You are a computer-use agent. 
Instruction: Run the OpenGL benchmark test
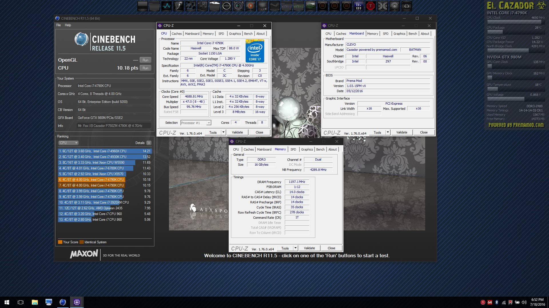[145, 60]
